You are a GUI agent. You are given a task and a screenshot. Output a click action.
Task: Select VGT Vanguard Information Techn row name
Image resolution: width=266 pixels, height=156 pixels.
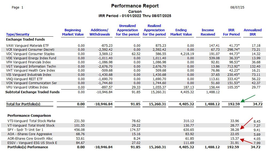[31, 66]
